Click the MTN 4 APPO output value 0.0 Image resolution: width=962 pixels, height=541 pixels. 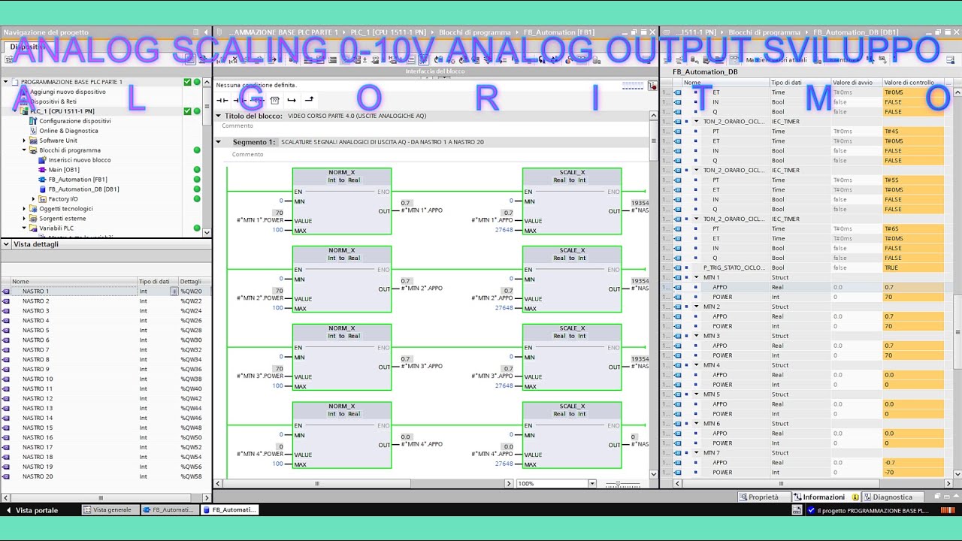point(406,437)
